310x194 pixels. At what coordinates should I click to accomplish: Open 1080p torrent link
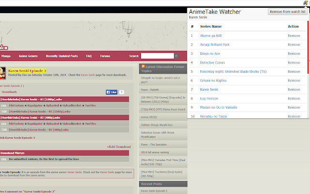point(40,112)
